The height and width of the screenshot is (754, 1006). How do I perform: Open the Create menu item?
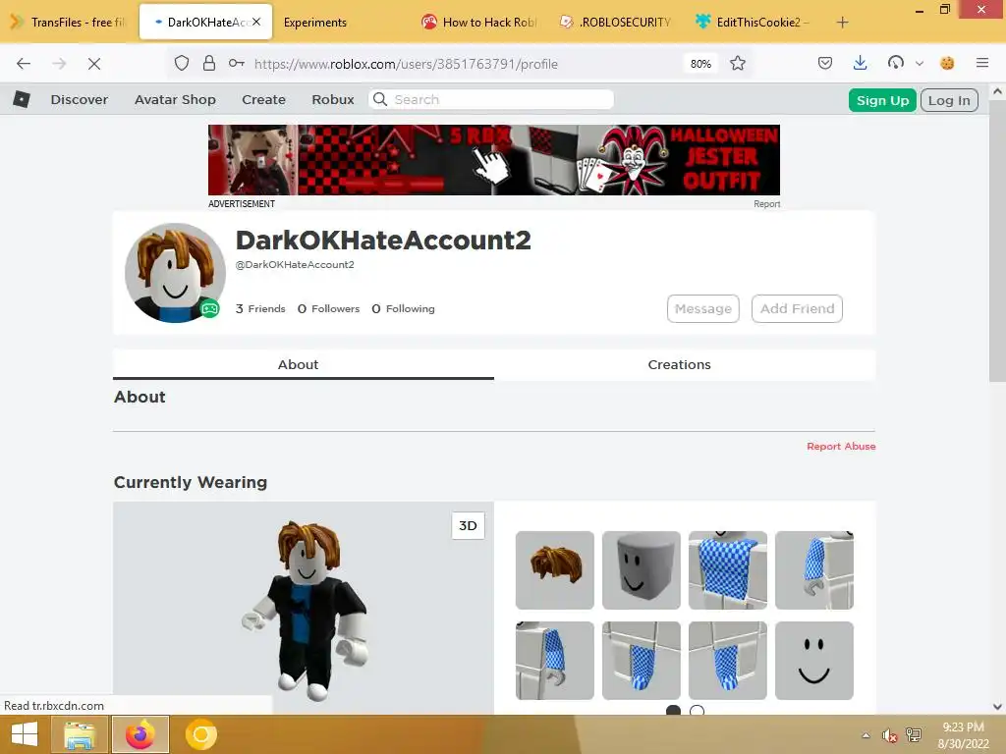click(263, 100)
